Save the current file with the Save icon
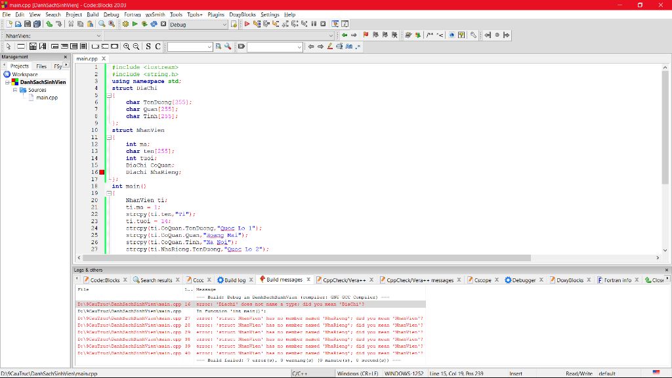The height and width of the screenshot is (378, 672). coord(28,24)
